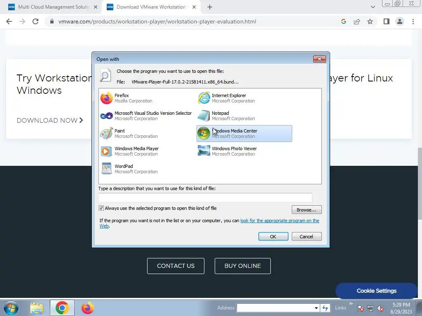Open Windows Explorer from taskbar
Screen dimensions: 422x316
[x=37, y=308]
